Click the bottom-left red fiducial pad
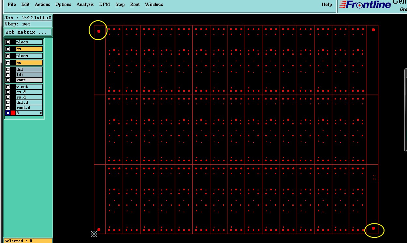 [x=99, y=230]
